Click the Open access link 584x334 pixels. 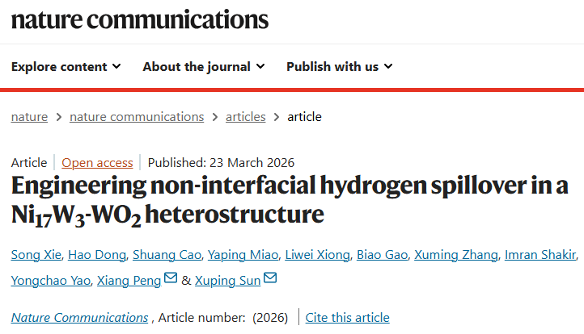point(97,162)
